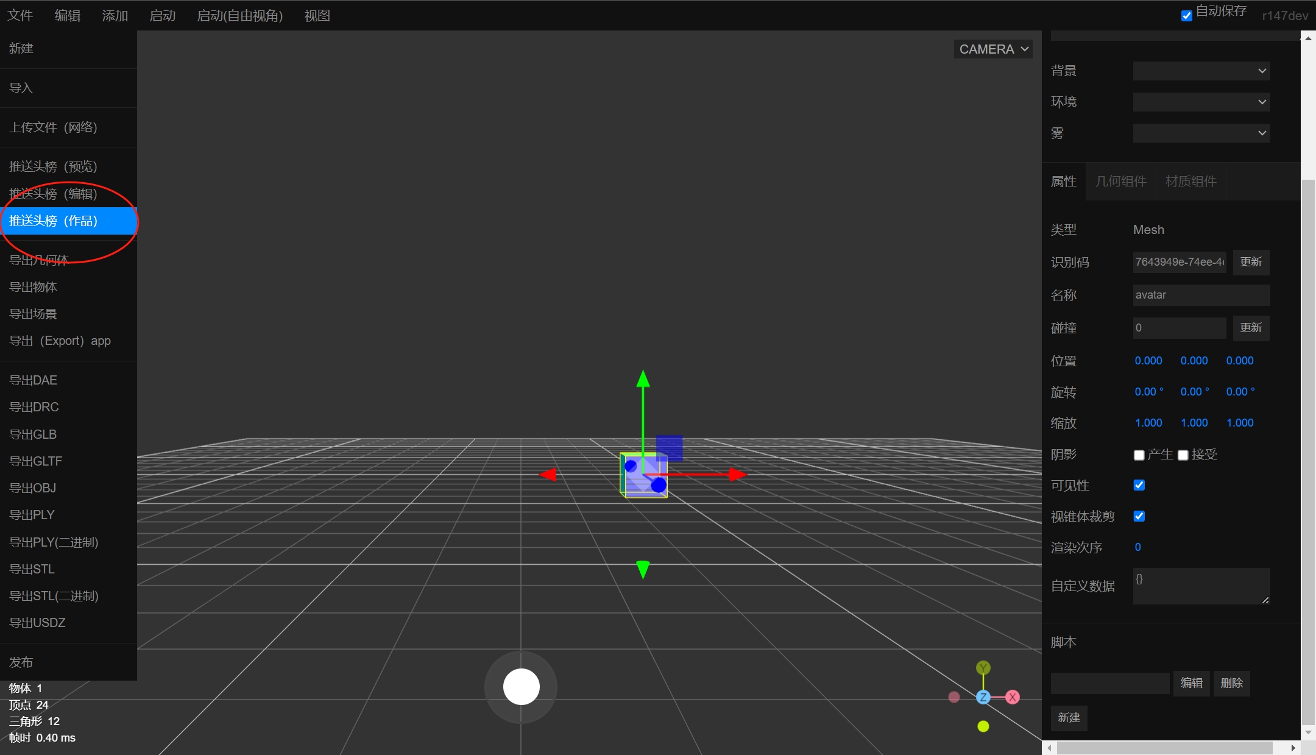Expand 环境 dropdown selector
This screenshot has height=755, width=1316.
click(1202, 101)
